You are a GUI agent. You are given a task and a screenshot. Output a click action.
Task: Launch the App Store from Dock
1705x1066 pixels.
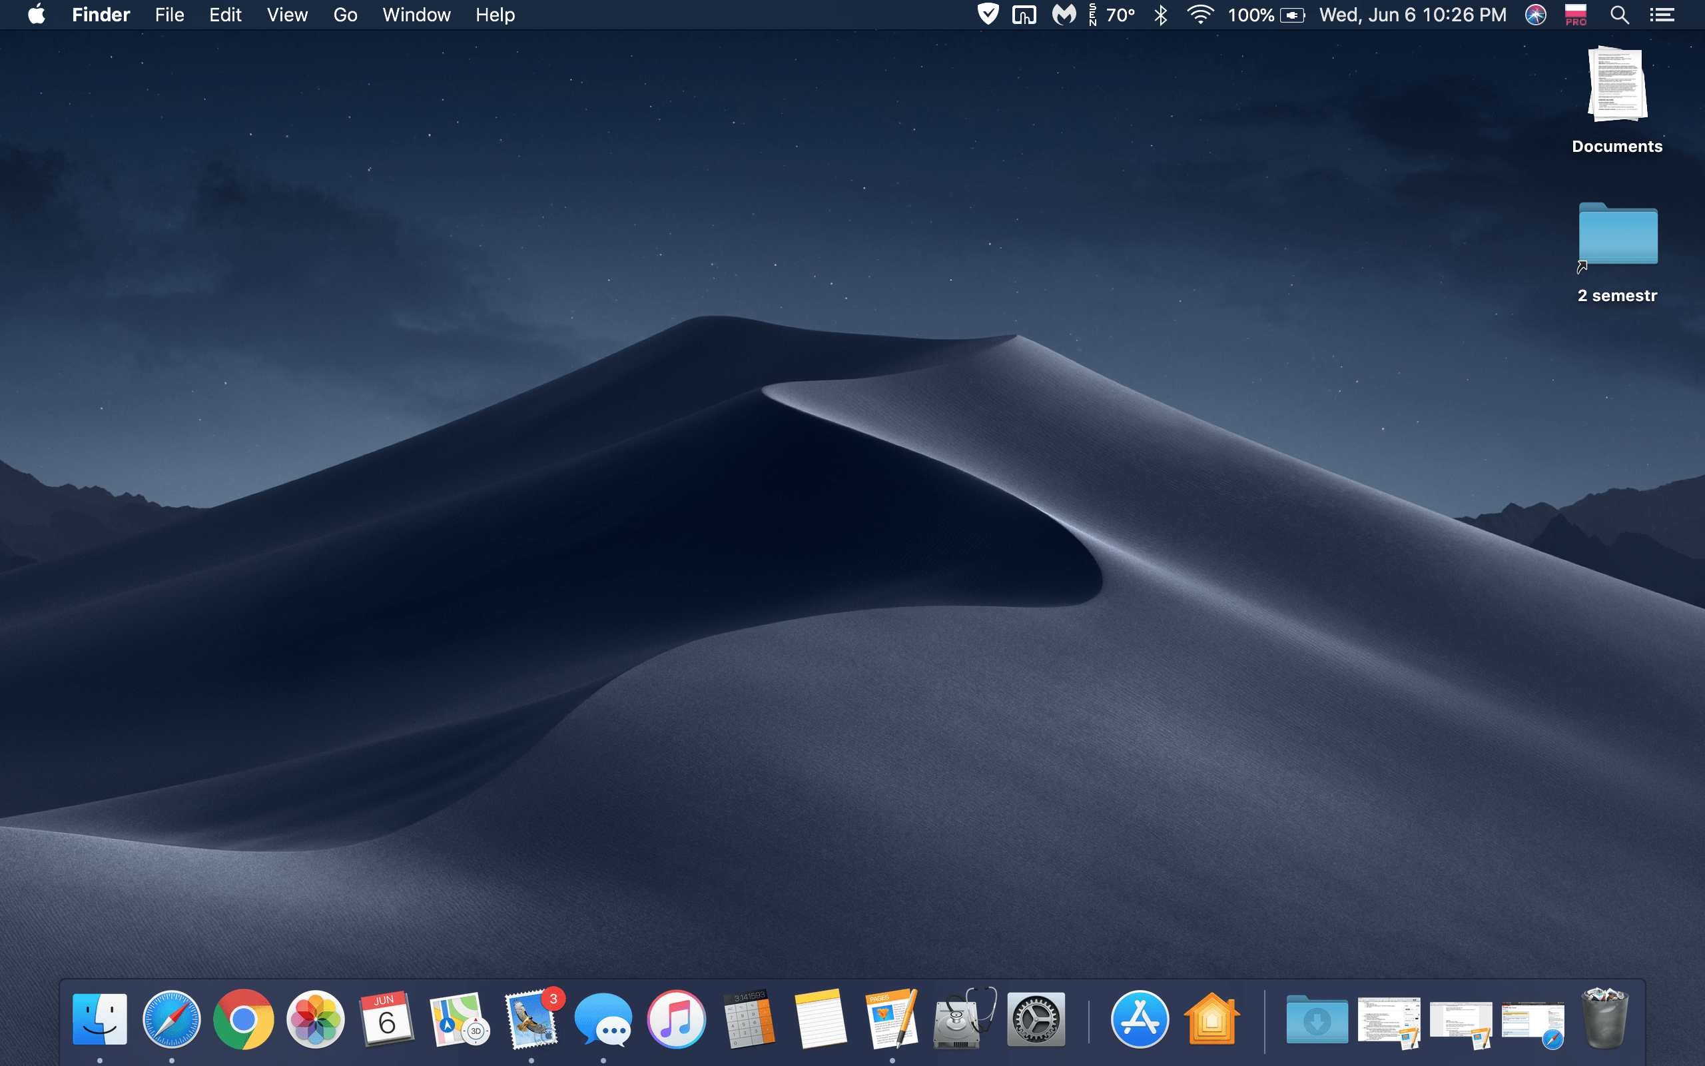coord(1140,1019)
